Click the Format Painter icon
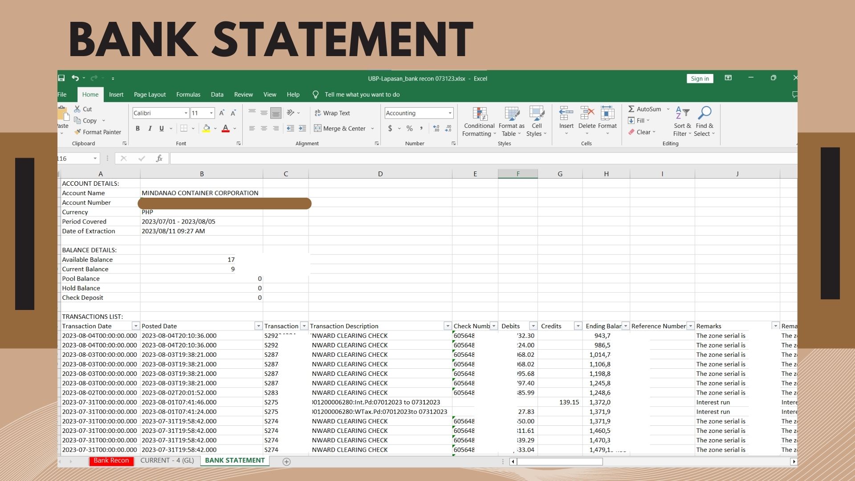855x481 pixels. pos(77,132)
